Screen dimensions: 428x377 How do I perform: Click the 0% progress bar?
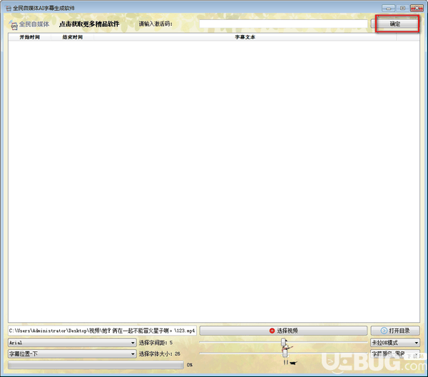pyautogui.click(x=96, y=365)
